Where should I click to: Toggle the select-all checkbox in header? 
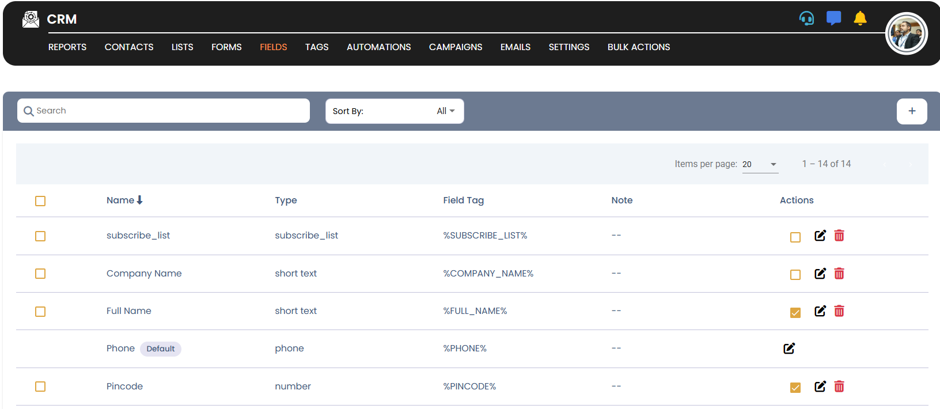click(x=40, y=201)
